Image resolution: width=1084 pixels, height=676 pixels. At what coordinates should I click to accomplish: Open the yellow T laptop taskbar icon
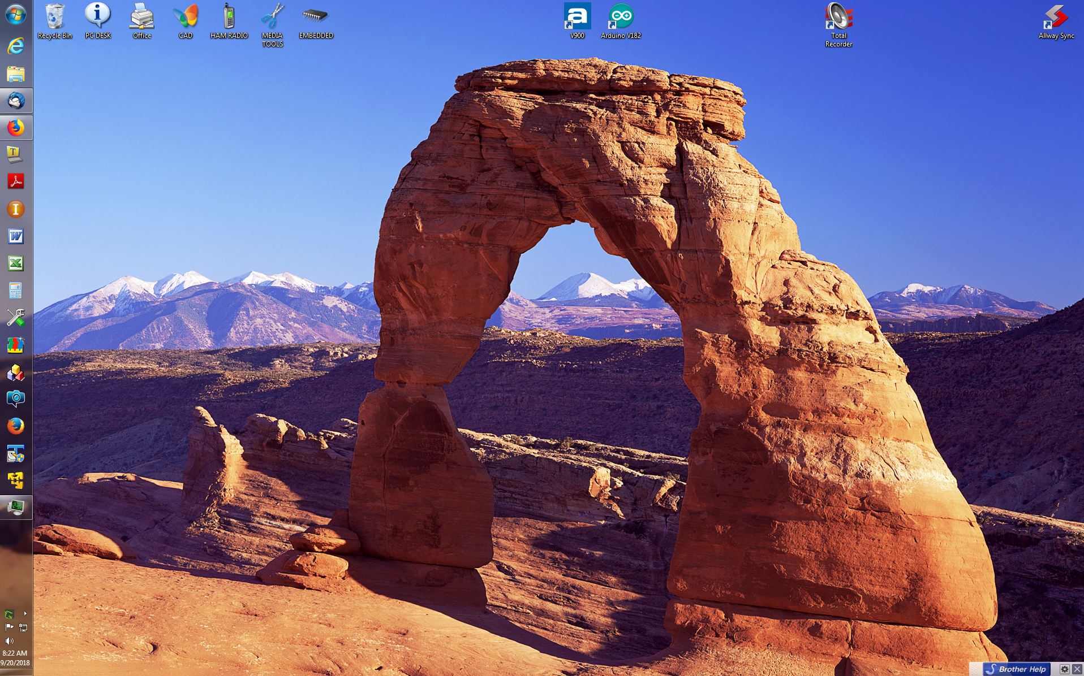[15, 155]
